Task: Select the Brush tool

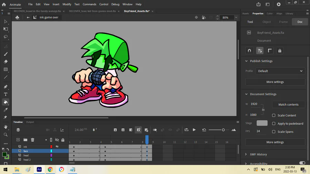Action: click(x=6, y=54)
